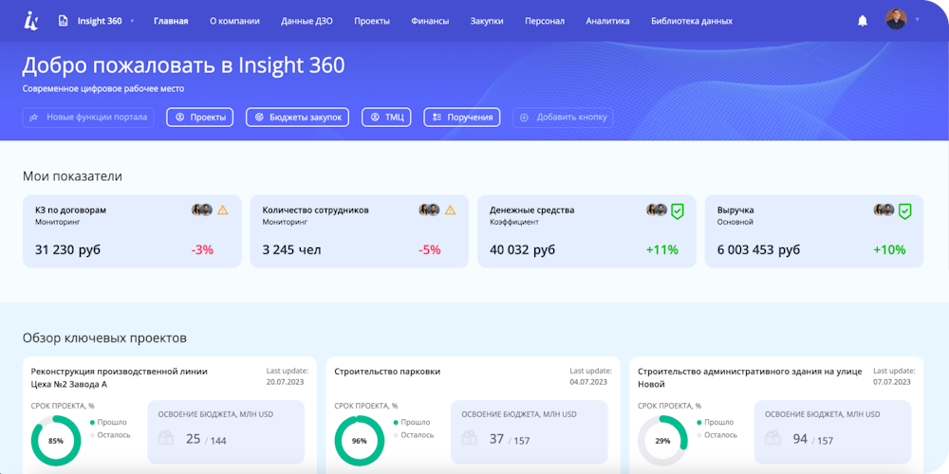Click the Поручения quick button
949x474 pixels.
(x=462, y=118)
